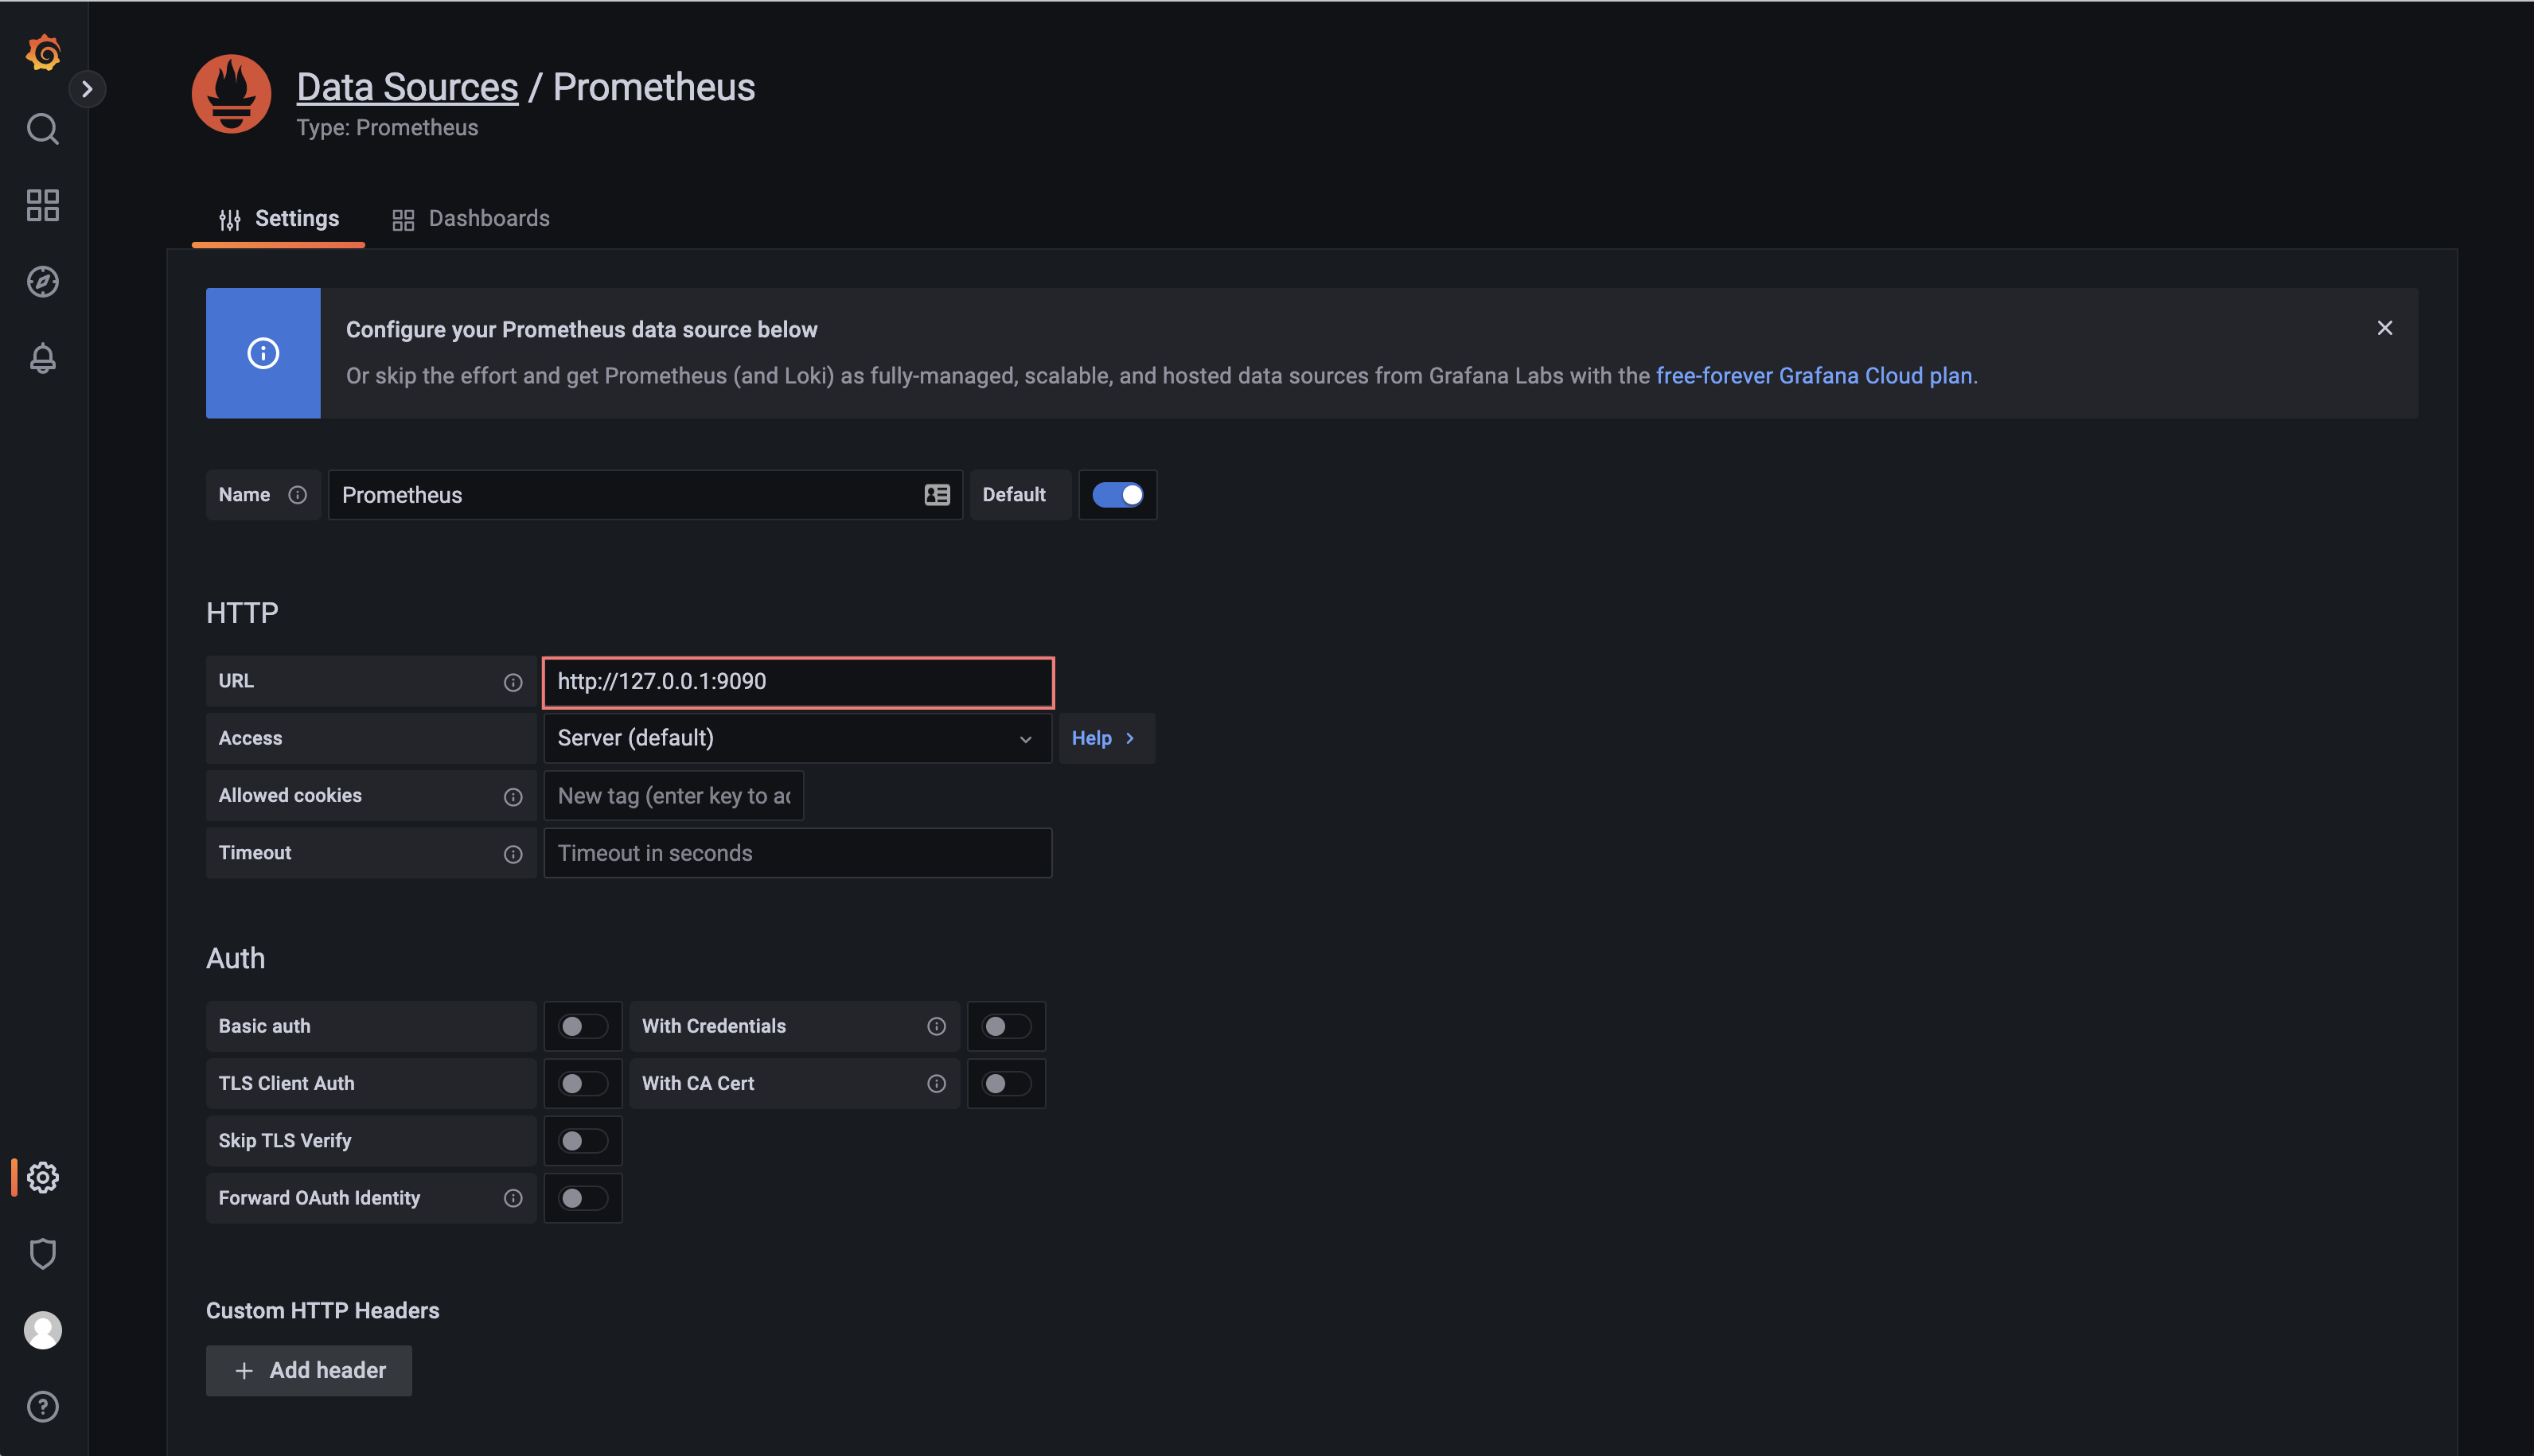Enable the Basic auth toggle
Viewport: 2534px width, 1456px height.
click(x=582, y=1026)
